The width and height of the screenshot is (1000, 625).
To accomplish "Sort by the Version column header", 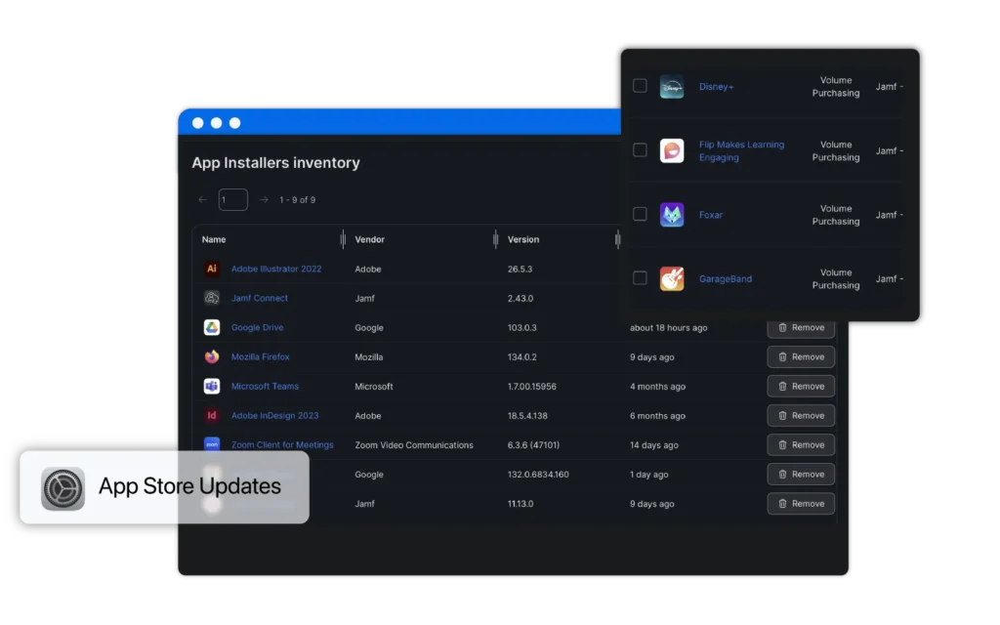I will (x=523, y=240).
